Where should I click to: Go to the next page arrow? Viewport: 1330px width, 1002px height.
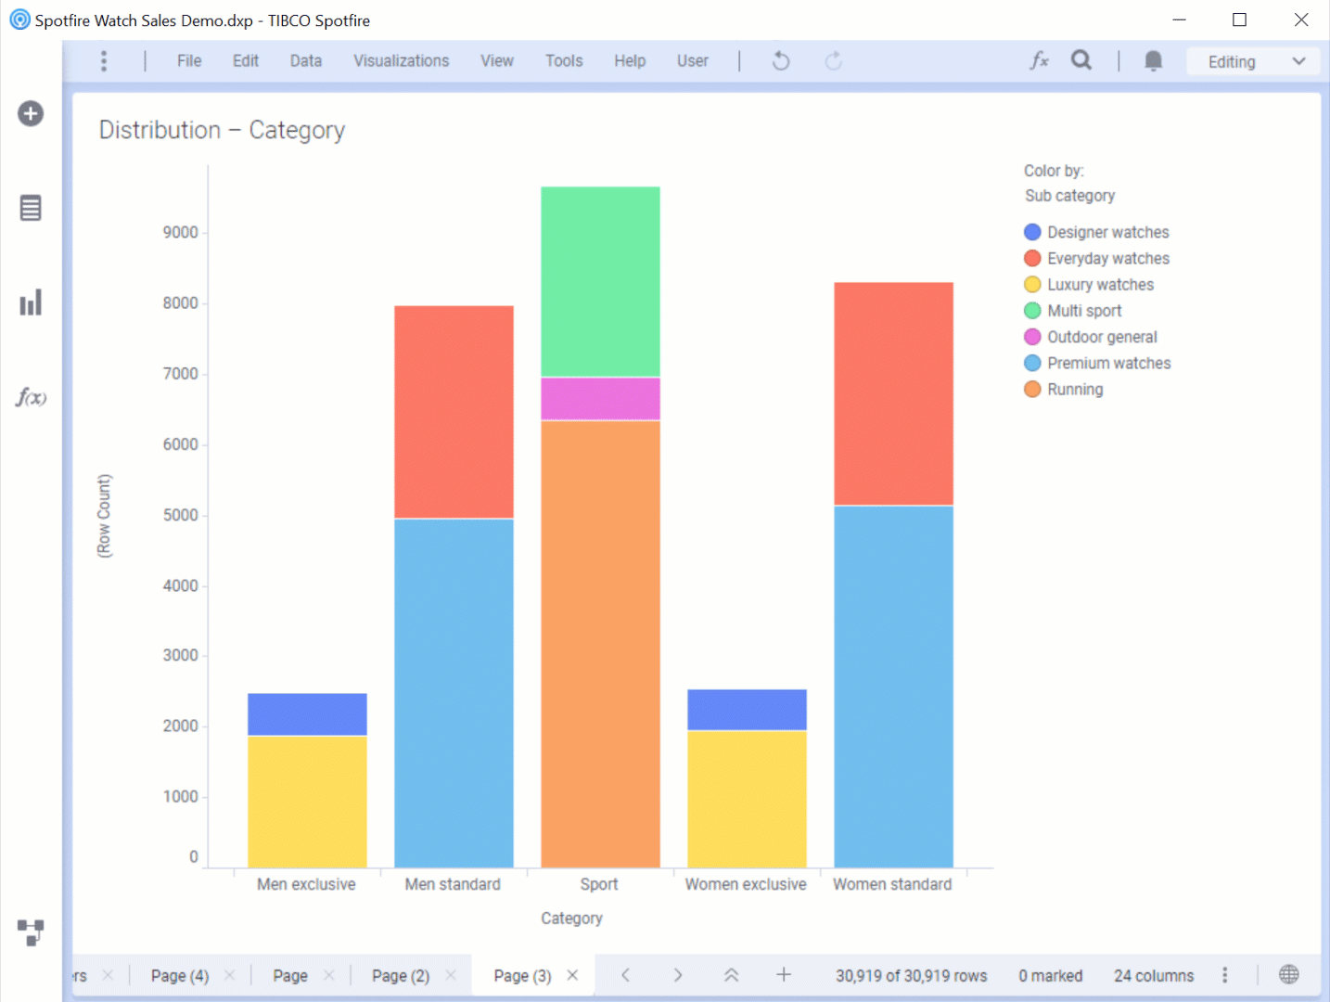[678, 974]
